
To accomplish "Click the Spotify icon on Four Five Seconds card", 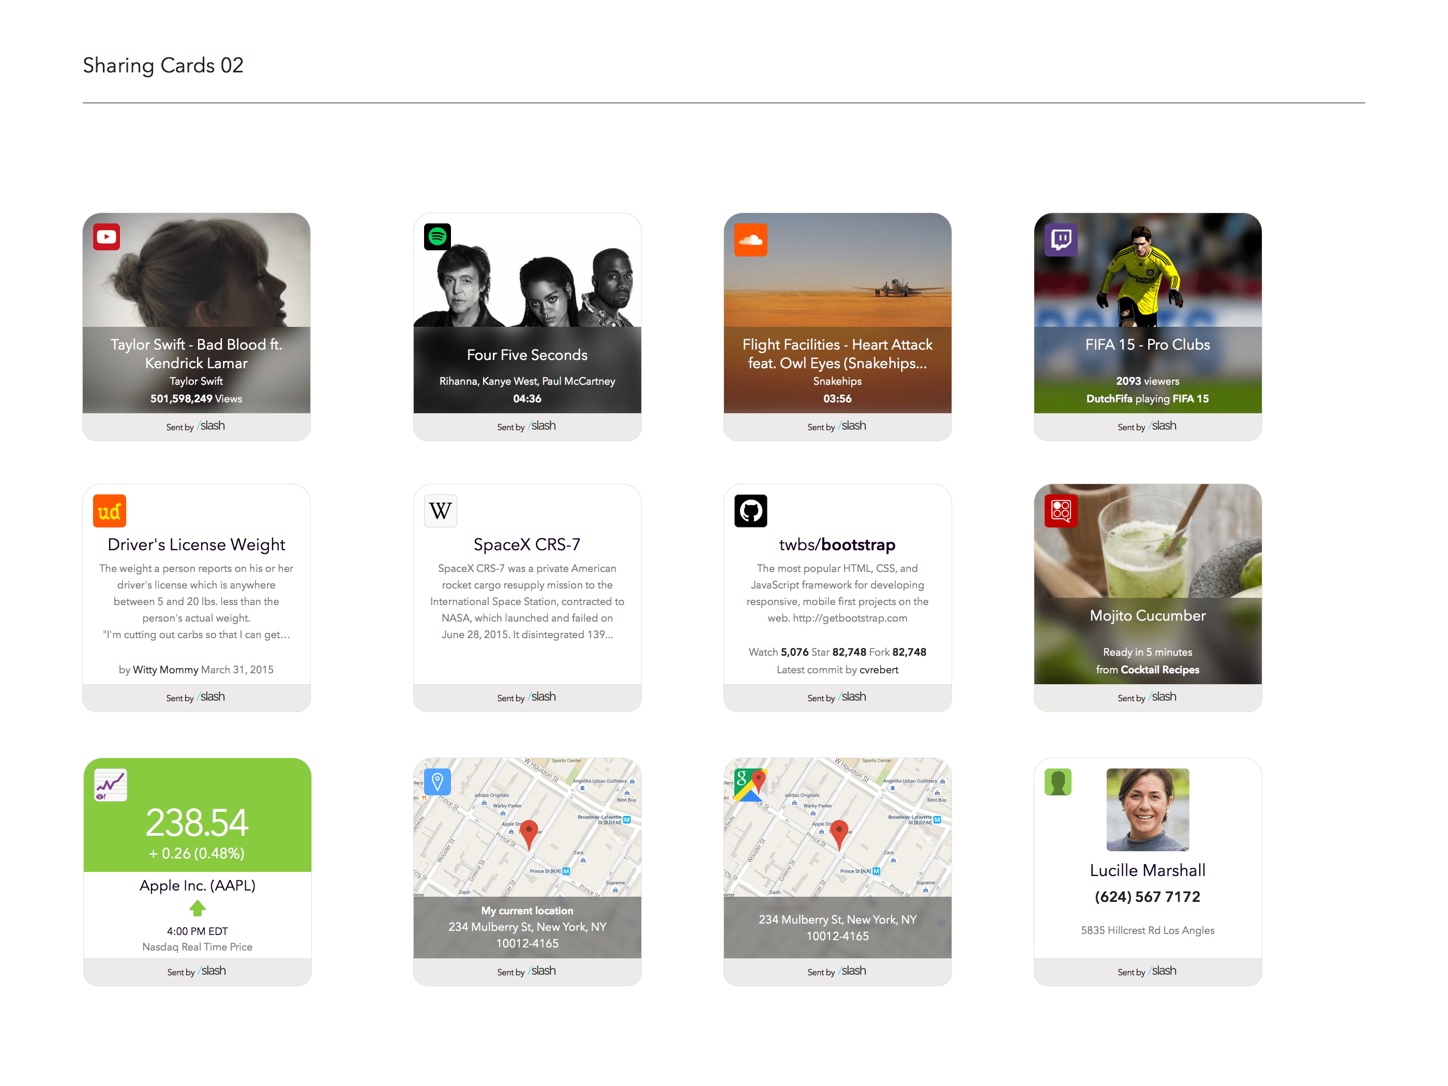I will [438, 237].
